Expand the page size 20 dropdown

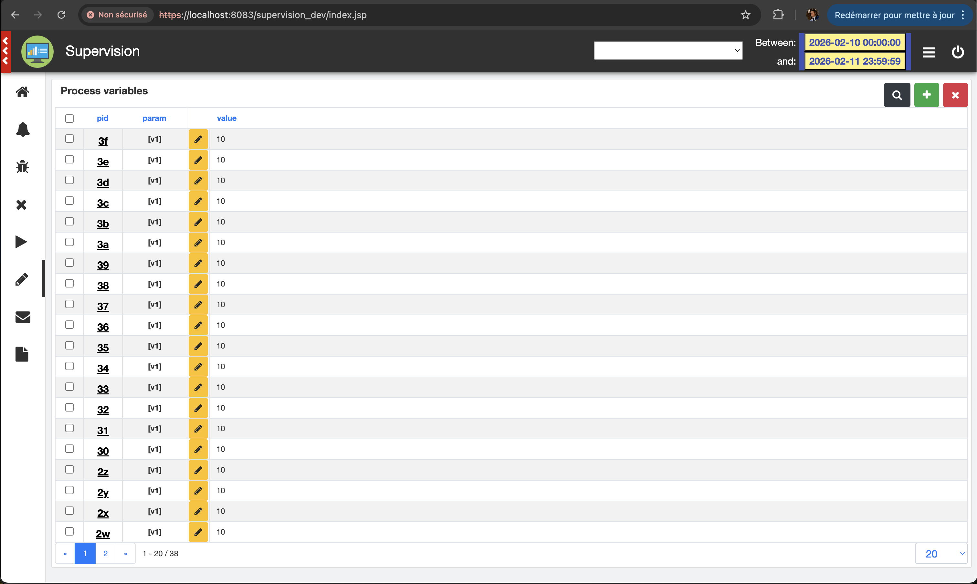941,553
